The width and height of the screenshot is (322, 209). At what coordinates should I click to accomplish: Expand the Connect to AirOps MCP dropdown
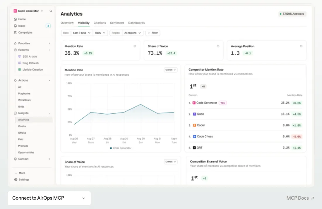coord(49,198)
